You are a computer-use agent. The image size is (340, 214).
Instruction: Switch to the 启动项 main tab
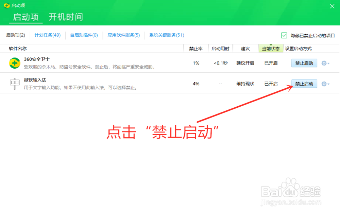pos(26,17)
